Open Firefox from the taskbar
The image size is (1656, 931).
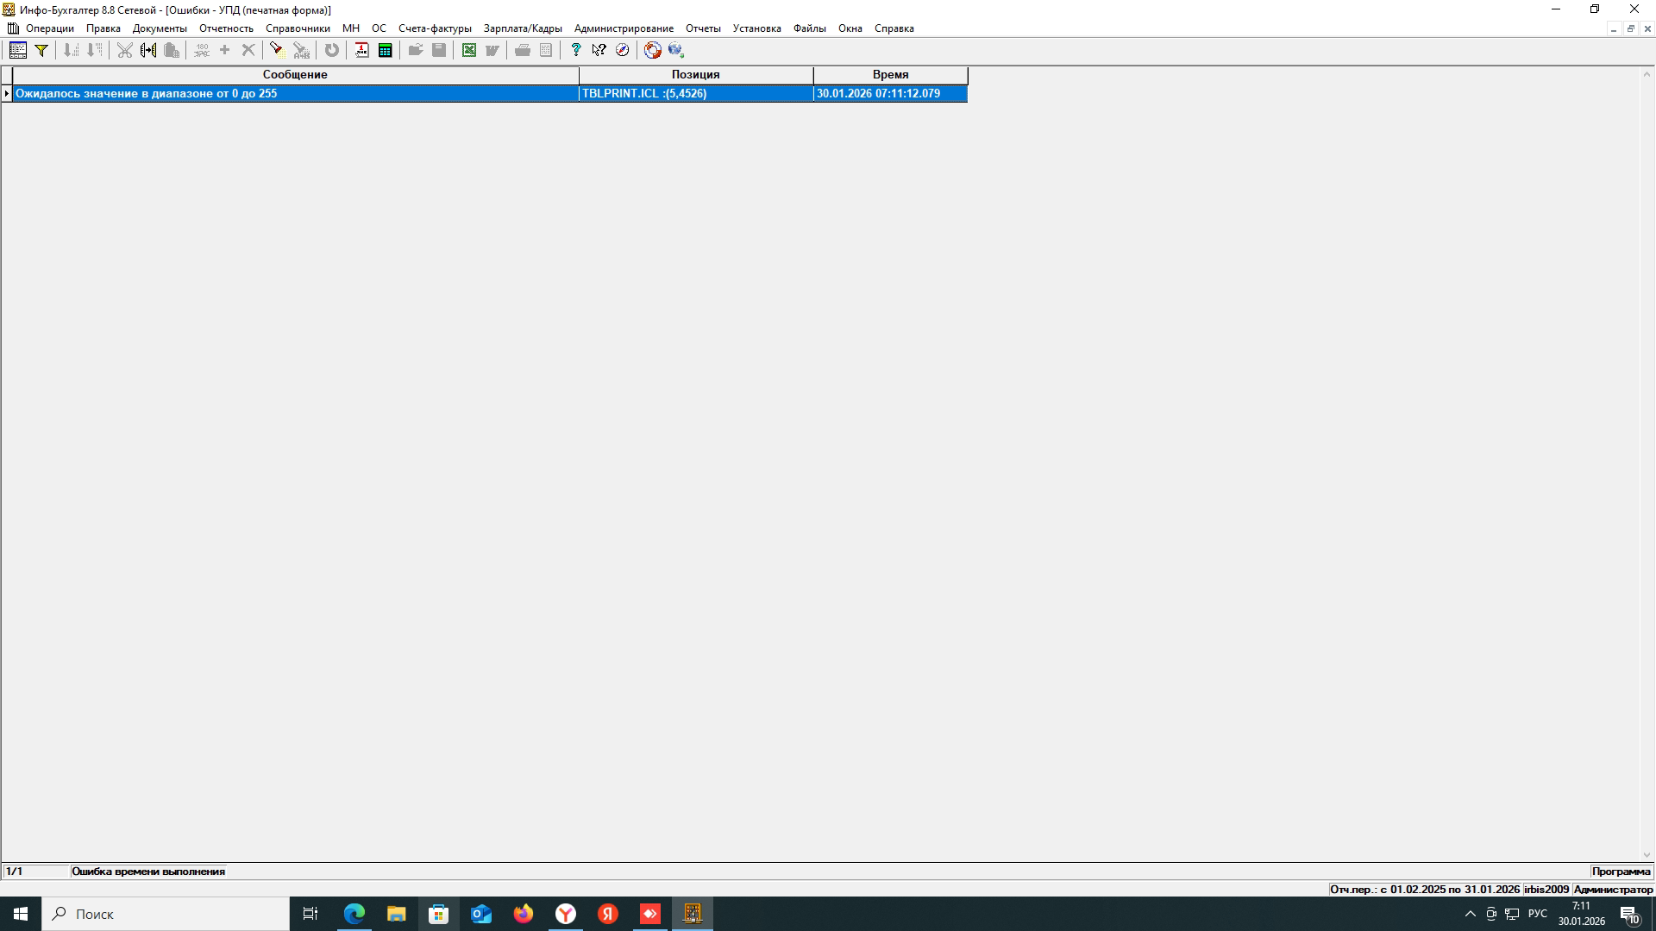(524, 914)
